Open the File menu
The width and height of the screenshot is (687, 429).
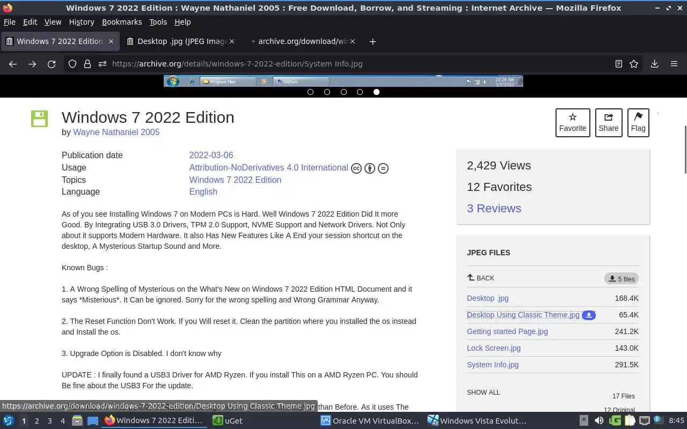[x=10, y=22]
